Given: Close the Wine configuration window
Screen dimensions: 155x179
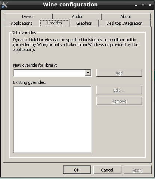Looking at the screenshot, I should (150, 5).
